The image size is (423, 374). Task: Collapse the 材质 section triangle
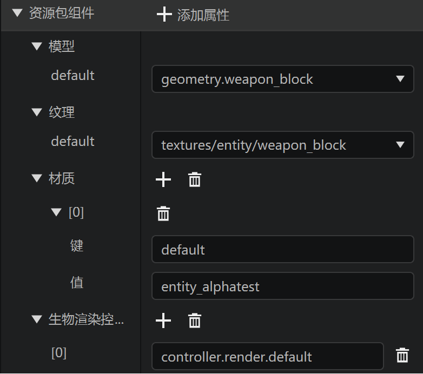pyautogui.click(x=37, y=178)
